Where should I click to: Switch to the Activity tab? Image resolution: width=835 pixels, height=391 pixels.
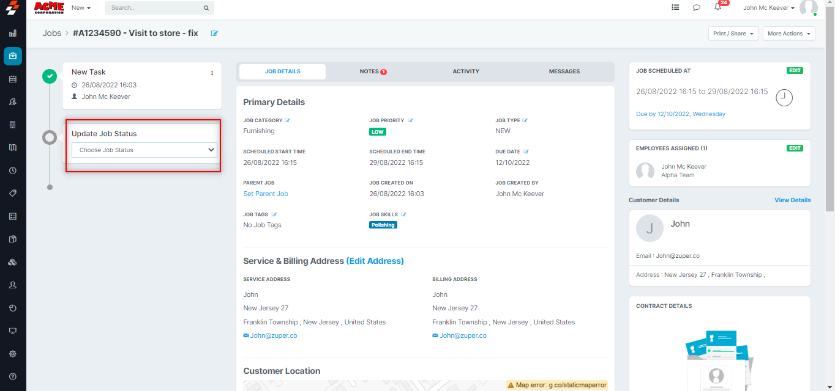point(466,71)
